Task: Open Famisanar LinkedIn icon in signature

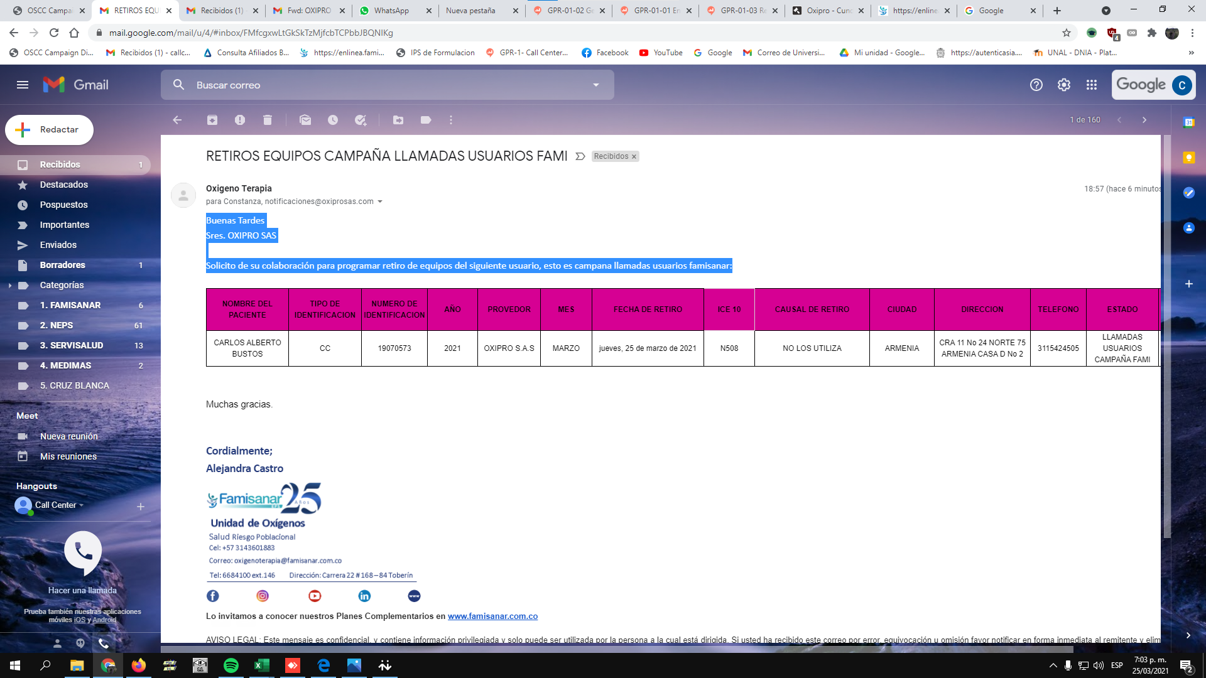Action: 364,596
